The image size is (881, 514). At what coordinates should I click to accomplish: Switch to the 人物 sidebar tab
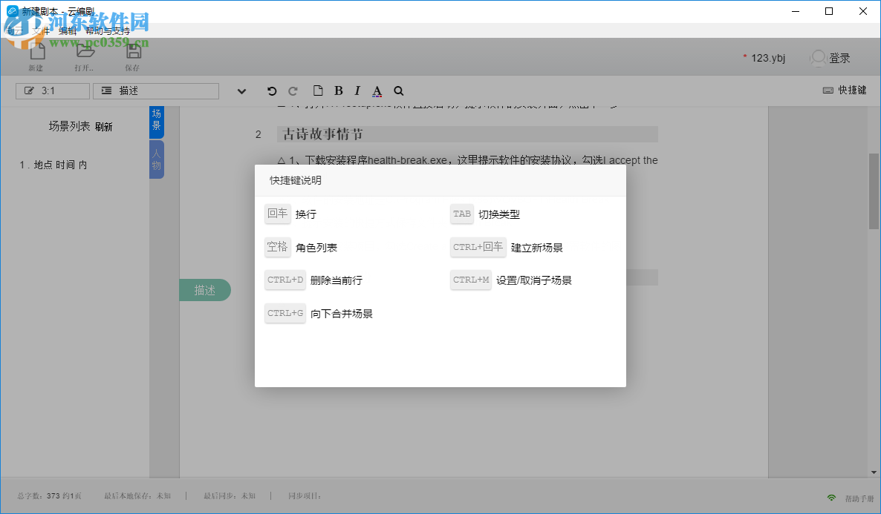point(157,159)
